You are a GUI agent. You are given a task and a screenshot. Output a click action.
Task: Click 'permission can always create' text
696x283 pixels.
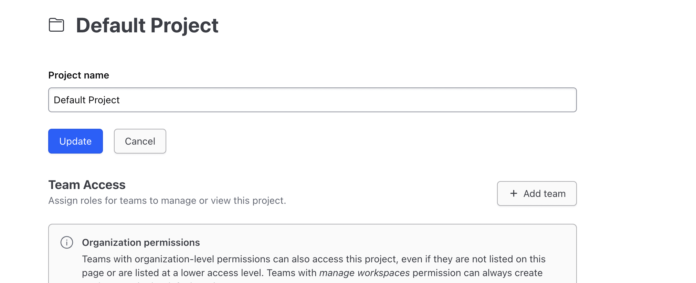pyautogui.click(x=477, y=273)
